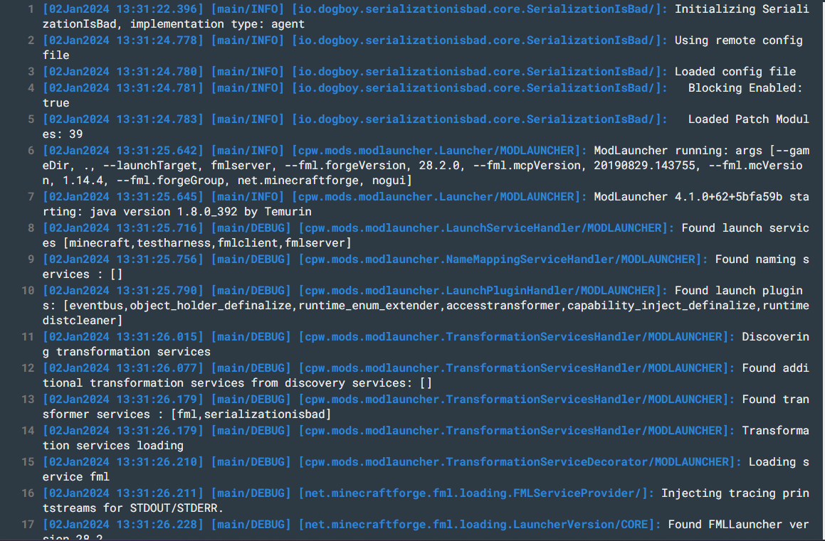Jump to line number 8

[31, 228]
